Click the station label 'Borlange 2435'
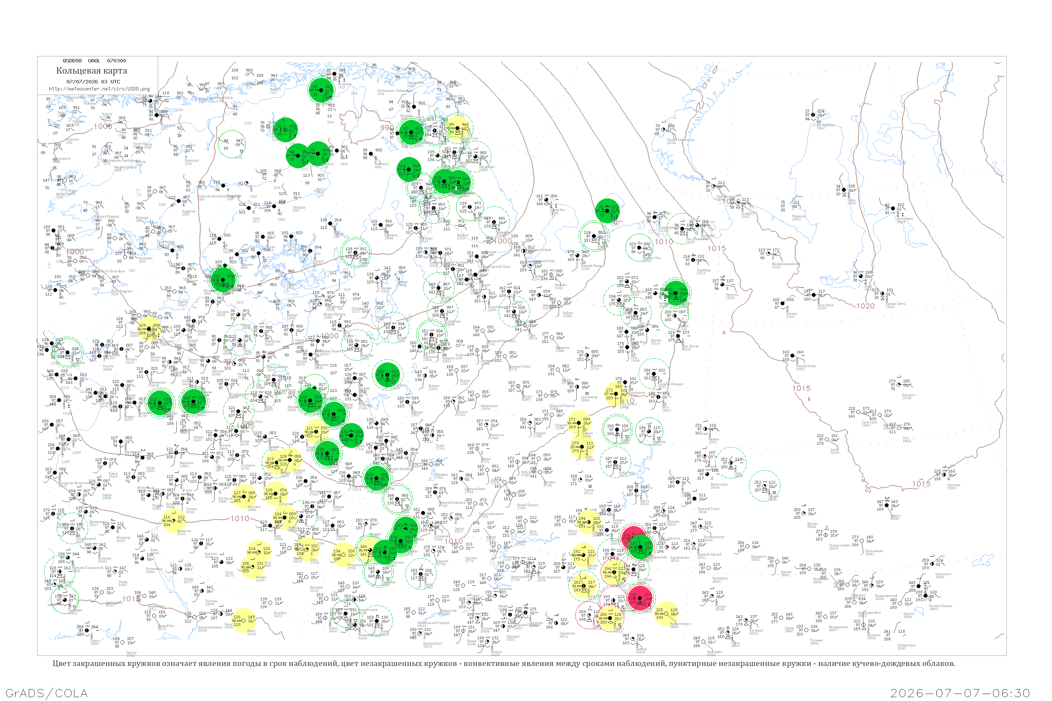Viewport: 1052px width, 701px height. pos(142,219)
